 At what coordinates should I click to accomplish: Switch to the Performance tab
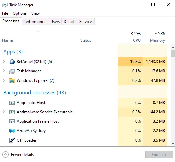click(35, 22)
